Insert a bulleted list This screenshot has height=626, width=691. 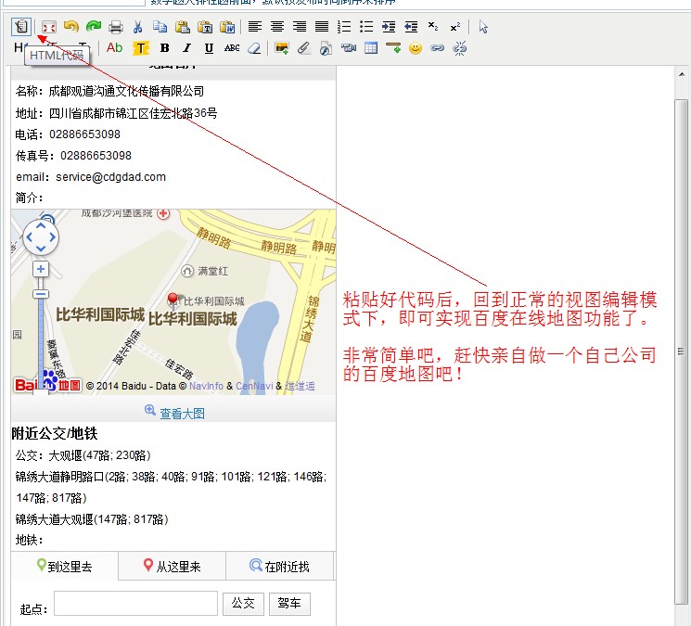tap(366, 27)
